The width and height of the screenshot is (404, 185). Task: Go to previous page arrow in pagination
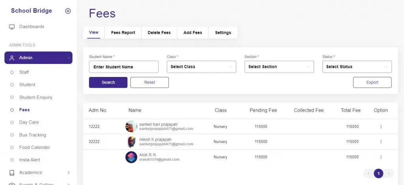tap(368, 174)
